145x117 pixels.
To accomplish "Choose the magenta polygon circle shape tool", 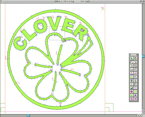I will click(132, 92).
